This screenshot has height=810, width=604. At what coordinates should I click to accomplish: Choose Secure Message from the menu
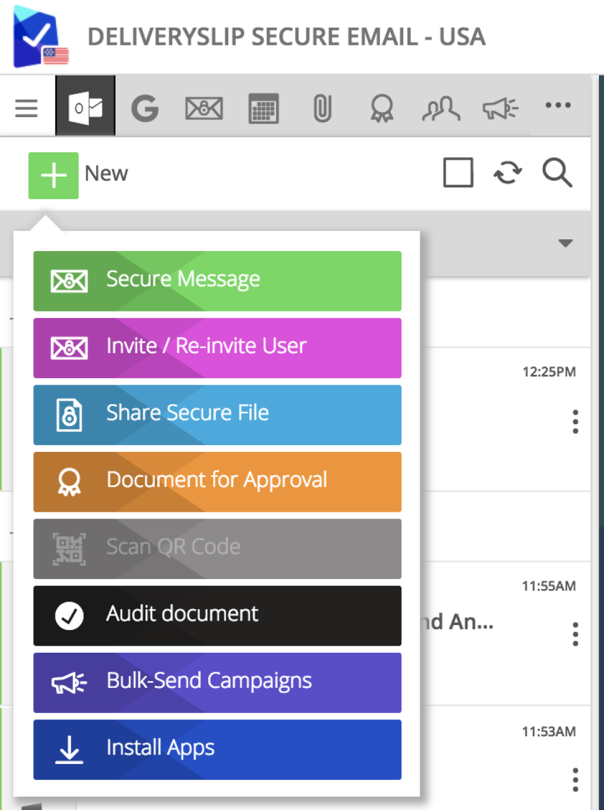pos(217,281)
